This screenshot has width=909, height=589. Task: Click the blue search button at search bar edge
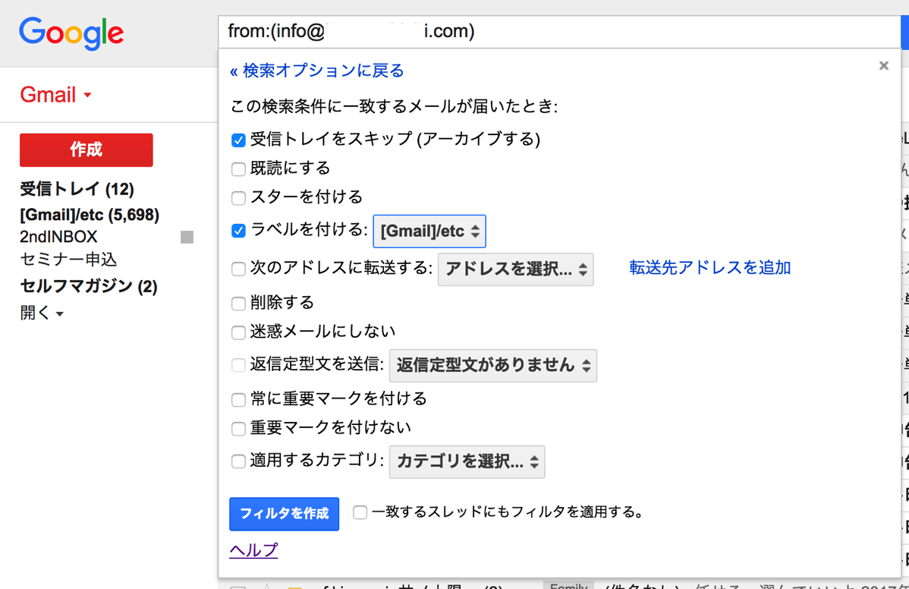pos(904,33)
